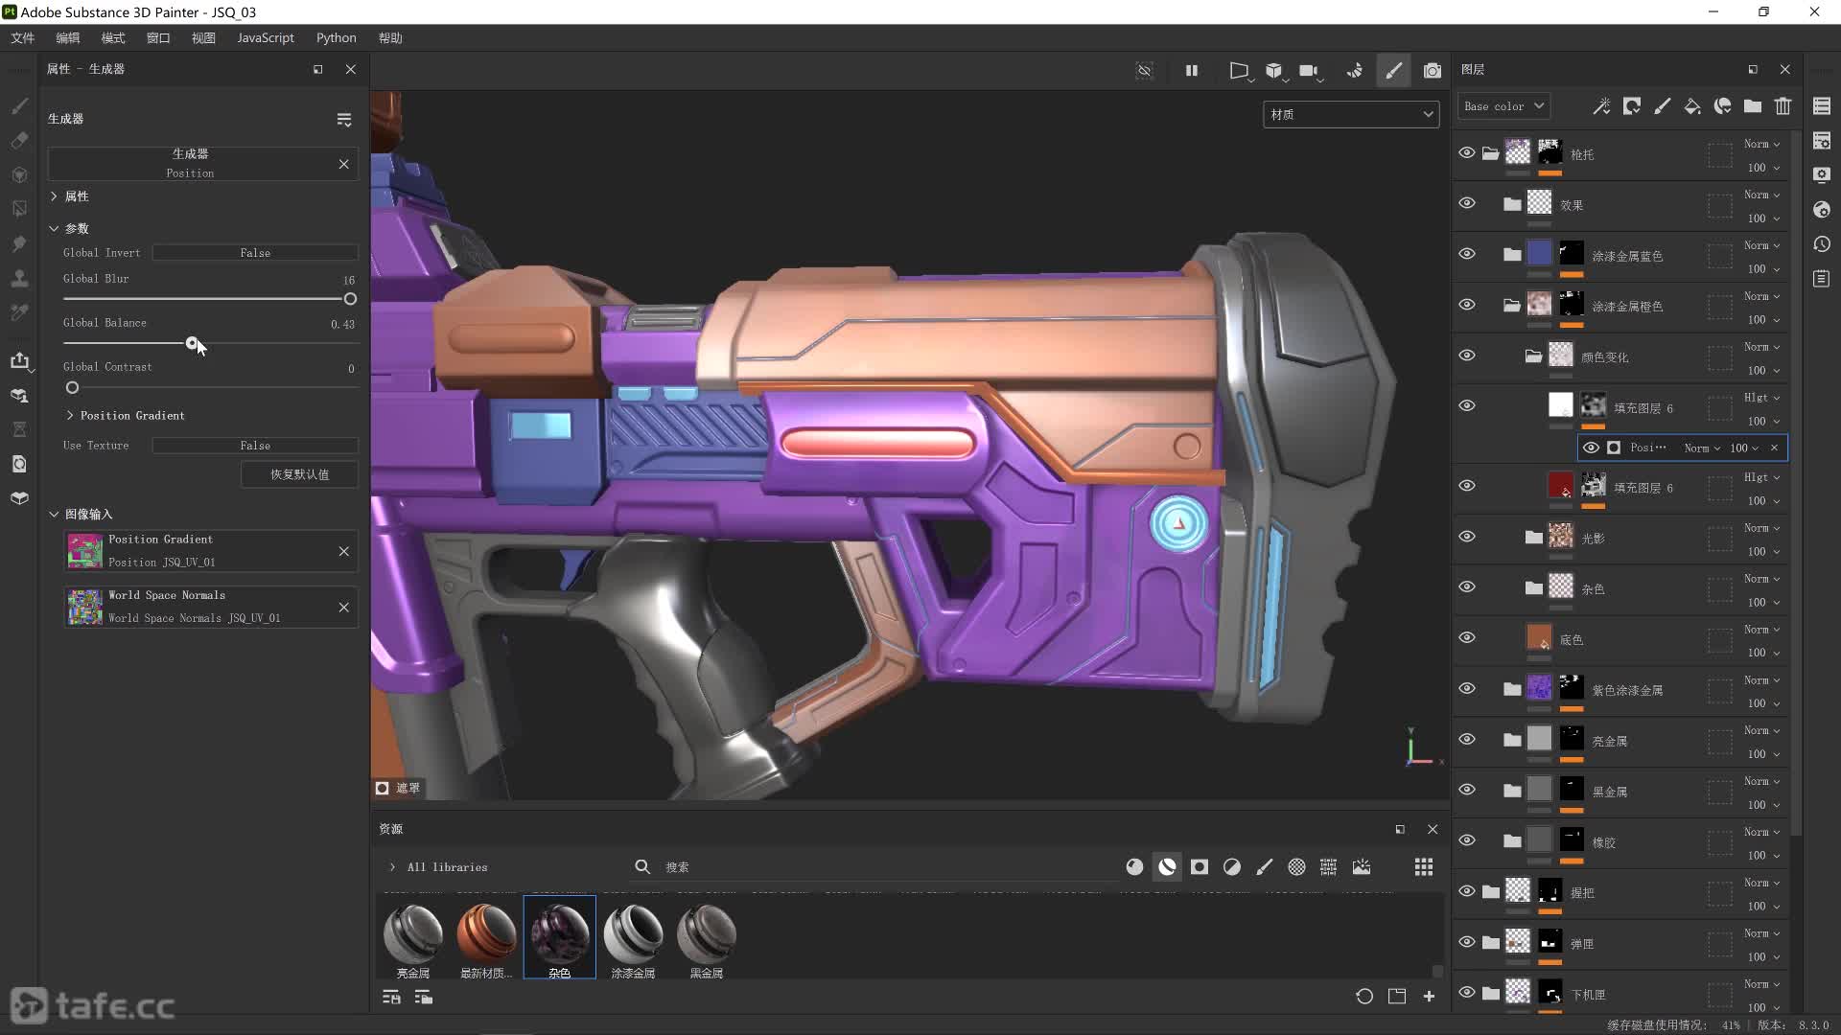Select the Clone stamp tool in left toolbar
This screenshot has height=1035, width=1841.
click(19, 278)
